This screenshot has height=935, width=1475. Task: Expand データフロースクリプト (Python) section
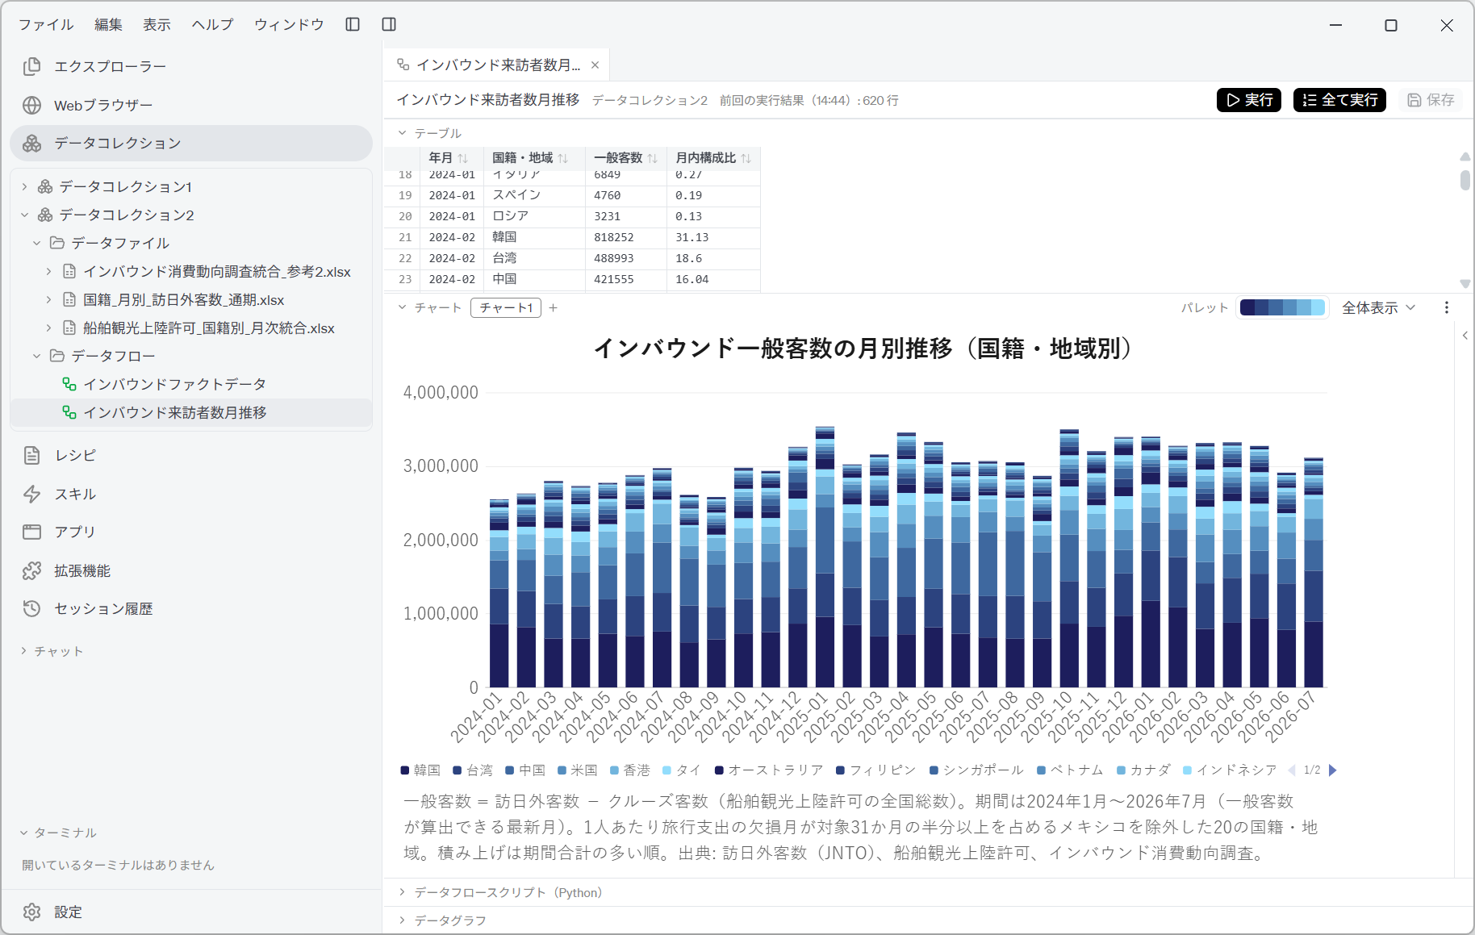[403, 892]
